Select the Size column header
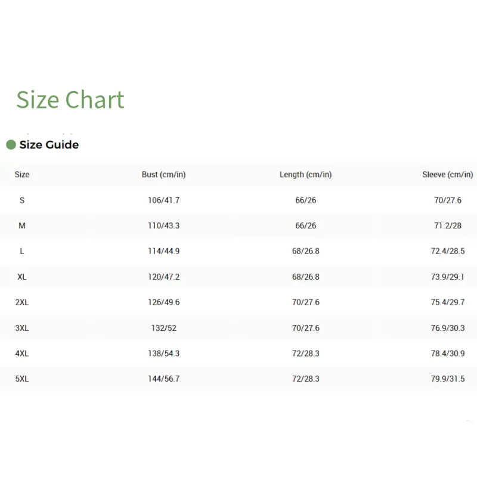The width and height of the screenshot is (477, 477). point(22,175)
